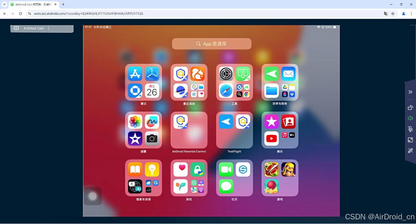416x224 pixels.
Task: Expand Music and Apple TV cluster in 娱乐
Action: tap(288, 135)
